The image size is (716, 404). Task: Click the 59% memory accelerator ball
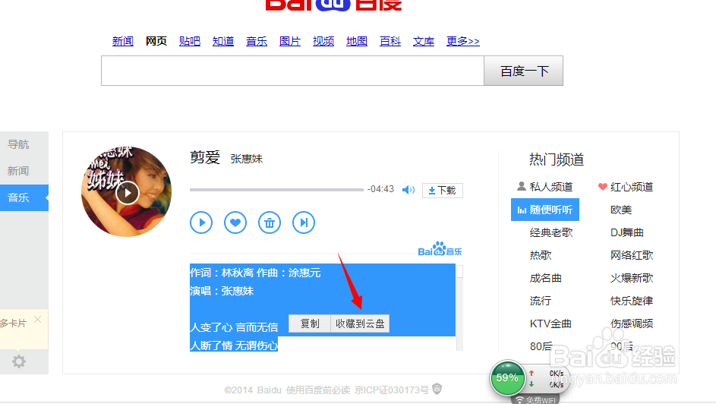[x=507, y=378]
